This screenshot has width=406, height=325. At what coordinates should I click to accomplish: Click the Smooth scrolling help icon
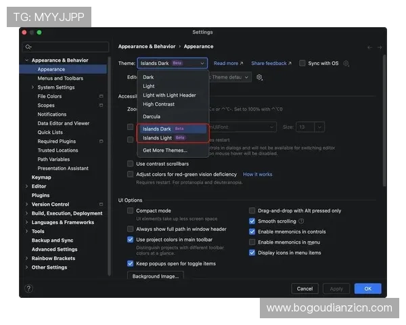tap(301, 221)
